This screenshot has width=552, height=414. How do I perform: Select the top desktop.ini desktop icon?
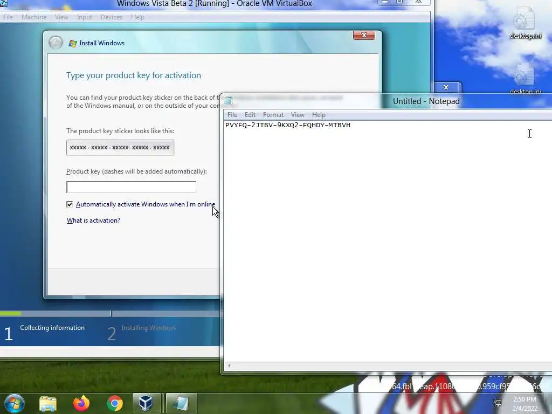525,23
